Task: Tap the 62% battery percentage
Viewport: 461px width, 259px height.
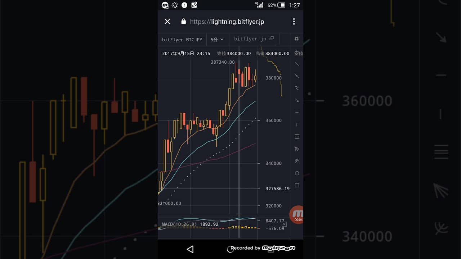Action: [x=272, y=5]
